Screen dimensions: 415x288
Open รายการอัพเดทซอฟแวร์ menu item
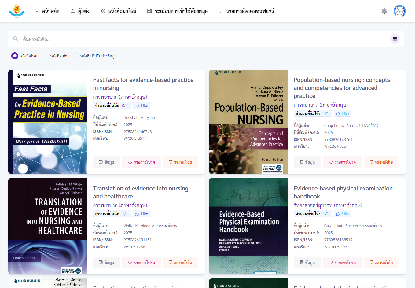(246, 11)
